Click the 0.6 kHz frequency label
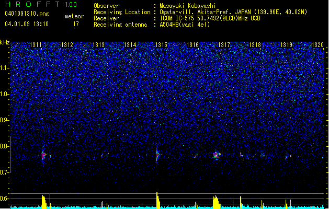The height and width of the screenshot is (209, 329). point(5,199)
